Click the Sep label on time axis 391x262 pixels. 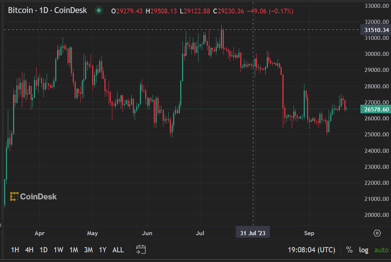coord(309,233)
